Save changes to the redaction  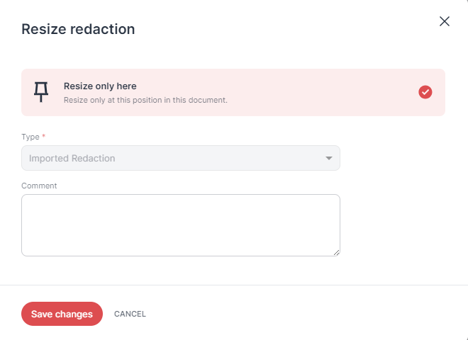pos(62,314)
